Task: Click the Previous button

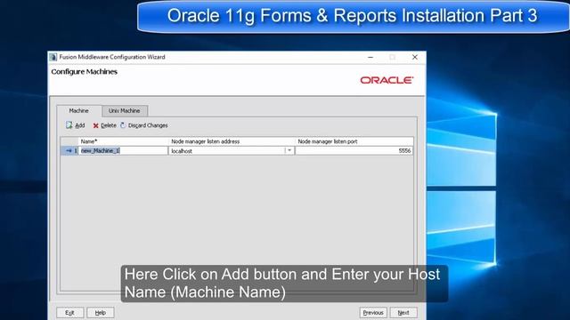Action: 373,312
